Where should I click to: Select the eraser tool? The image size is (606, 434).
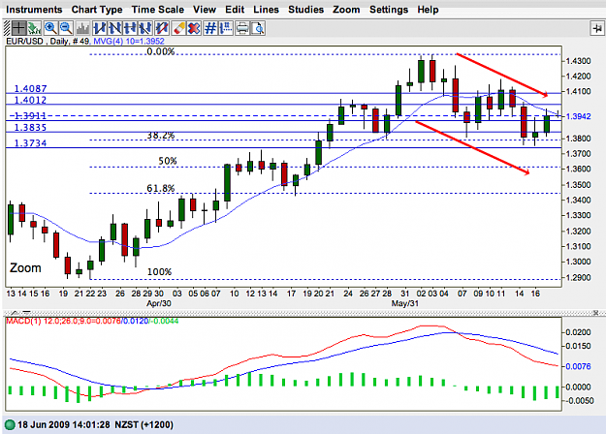coord(178,28)
